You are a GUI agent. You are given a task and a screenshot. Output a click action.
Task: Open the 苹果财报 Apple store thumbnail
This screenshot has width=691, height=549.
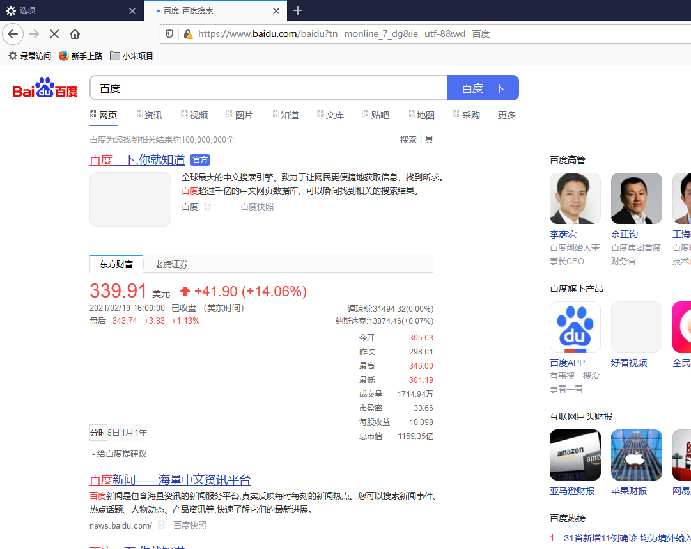pos(637,455)
